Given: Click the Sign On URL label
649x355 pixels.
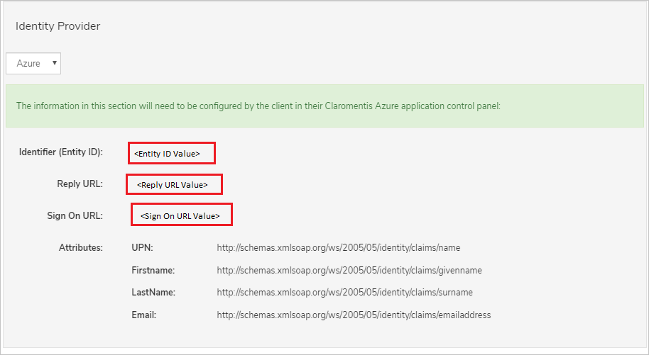Looking at the screenshot, I should click(75, 215).
